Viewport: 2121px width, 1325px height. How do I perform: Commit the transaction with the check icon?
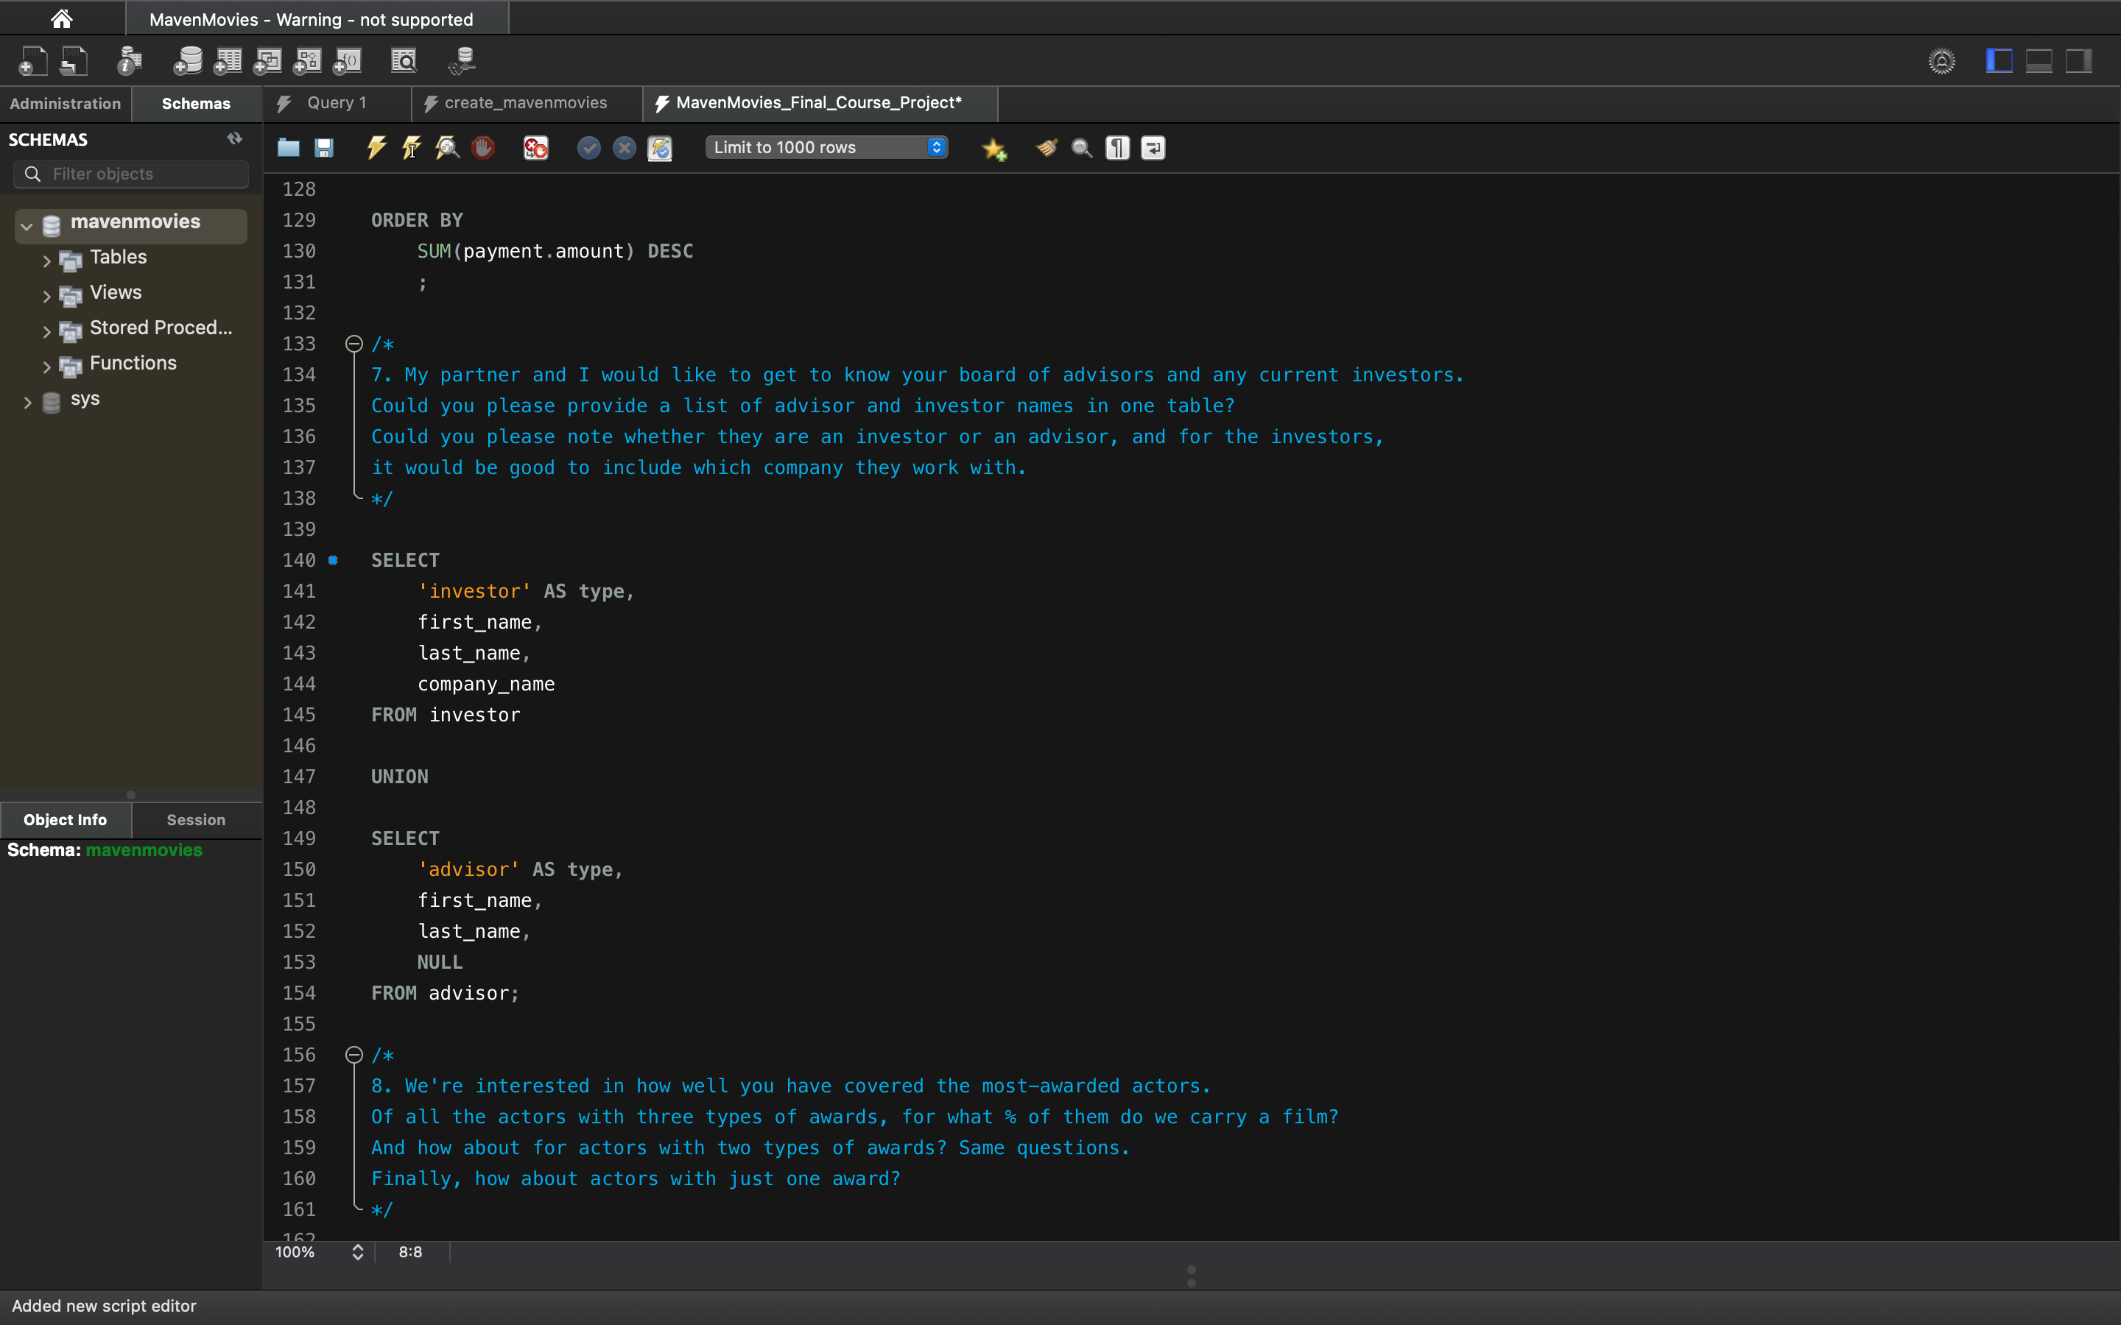click(x=589, y=147)
